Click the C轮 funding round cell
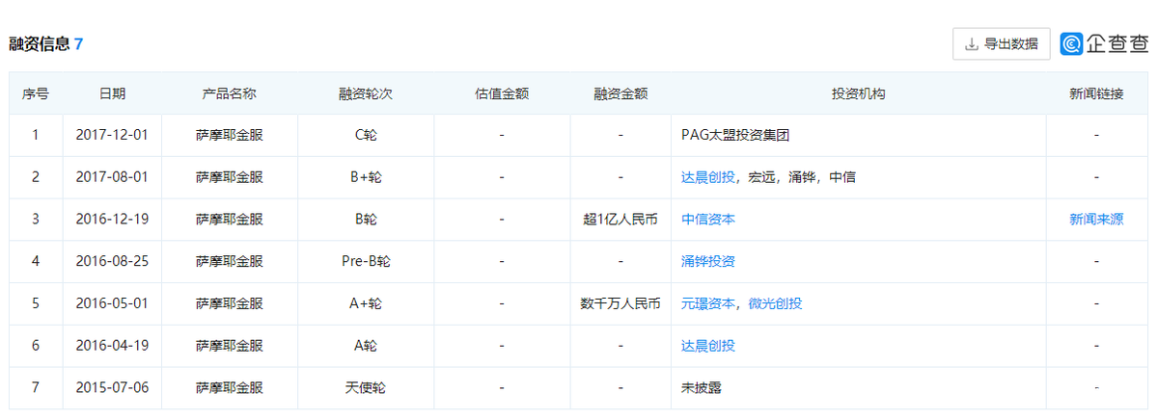 pyautogui.click(x=366, y=135)
